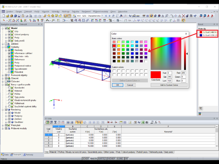The width and height of the screenshot is (219, 164).
Task: Toggle the Hodnoty checkbox
Action: tap(9, 50)
